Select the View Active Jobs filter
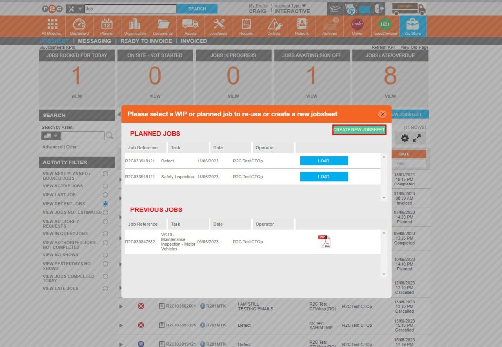 click(x=105, y=186)
